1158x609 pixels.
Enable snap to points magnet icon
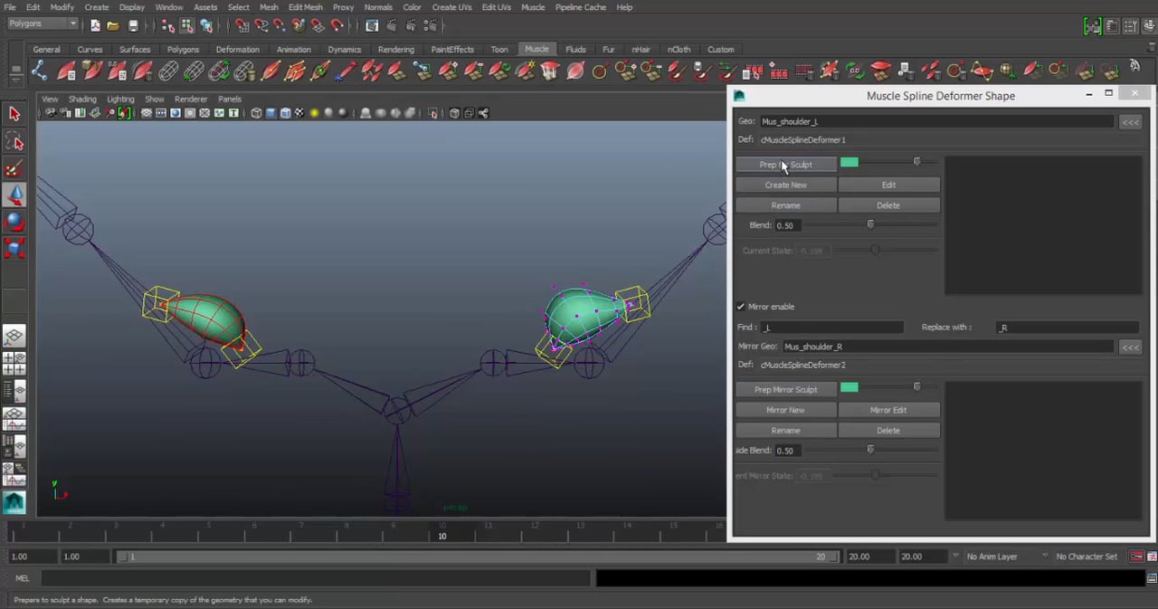coord(280,25)
